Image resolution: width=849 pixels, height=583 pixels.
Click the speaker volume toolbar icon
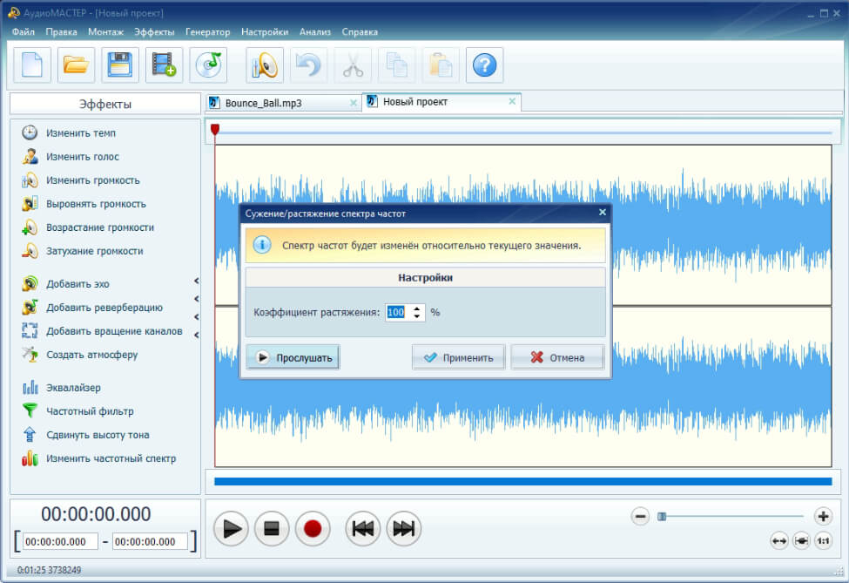pyautogui.click(x=265, y=65)
